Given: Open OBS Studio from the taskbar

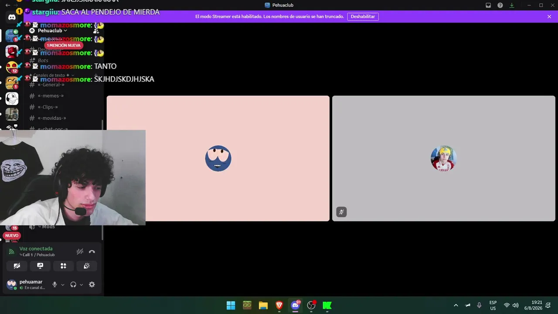Looking at the screenshot, I should tap(311, 305).
